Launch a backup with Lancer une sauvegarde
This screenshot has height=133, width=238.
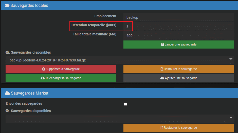pos(179,45)
